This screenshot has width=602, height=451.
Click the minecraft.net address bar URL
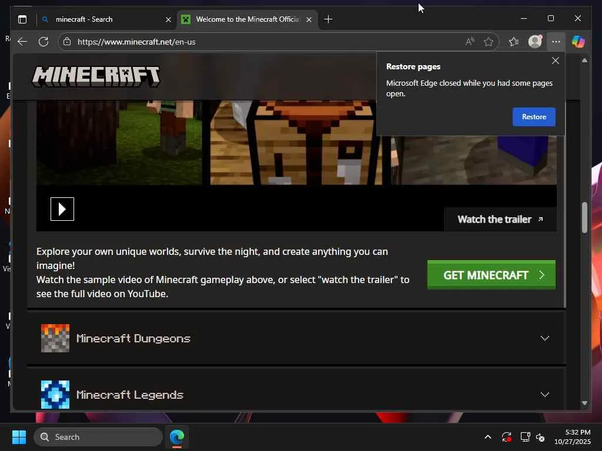click(136, 42)
